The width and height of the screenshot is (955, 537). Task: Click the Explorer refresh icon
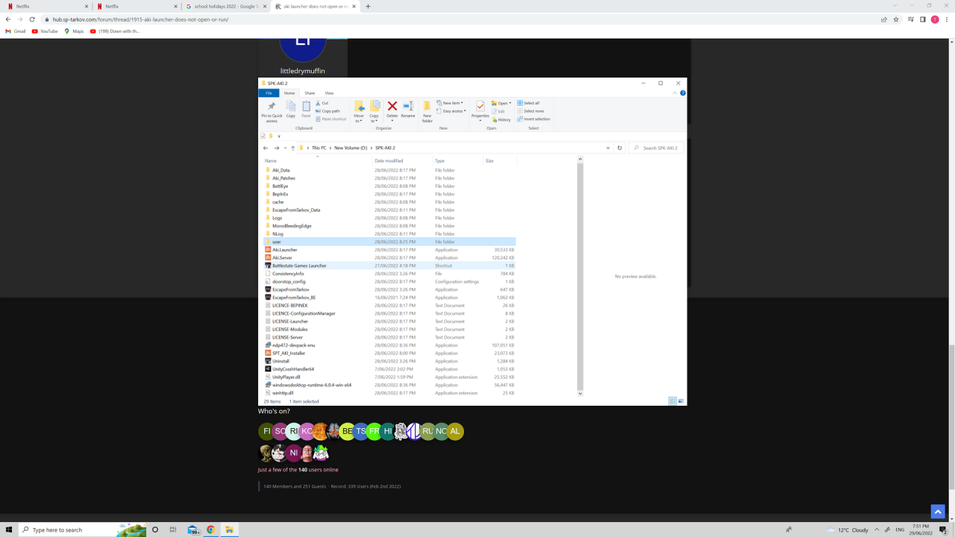click(620, 148)
